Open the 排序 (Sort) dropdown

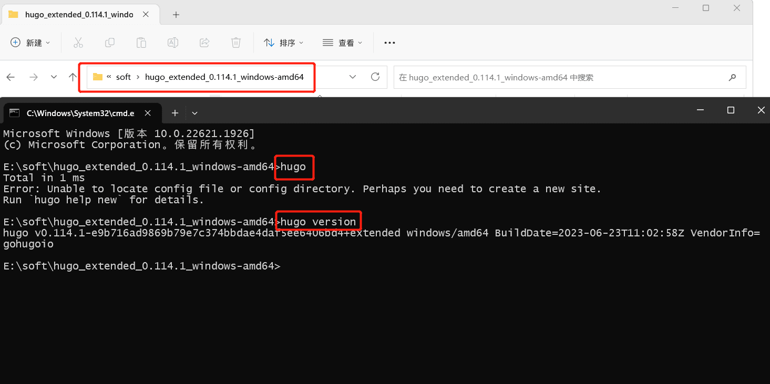(x=284, y=43)
